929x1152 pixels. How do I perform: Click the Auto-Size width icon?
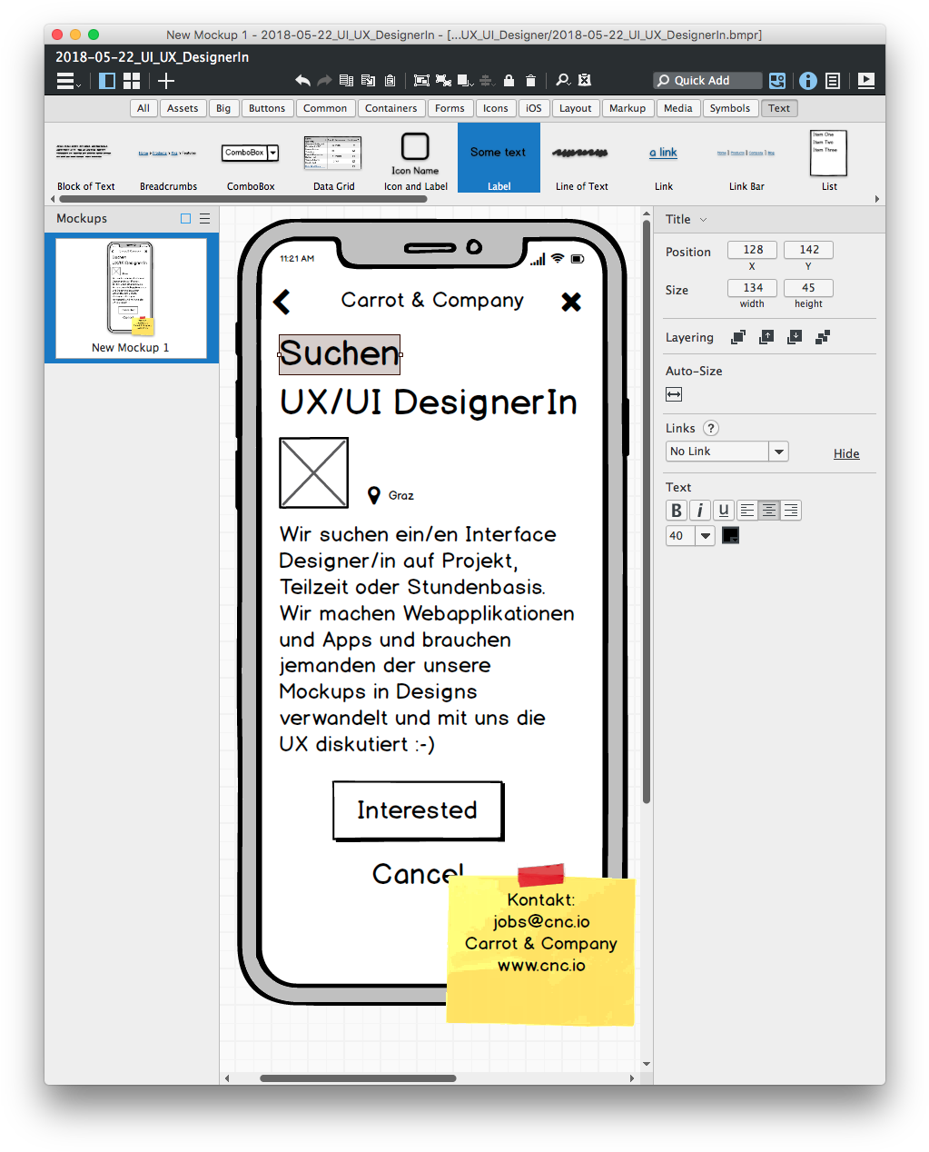(x=674, y=394)
